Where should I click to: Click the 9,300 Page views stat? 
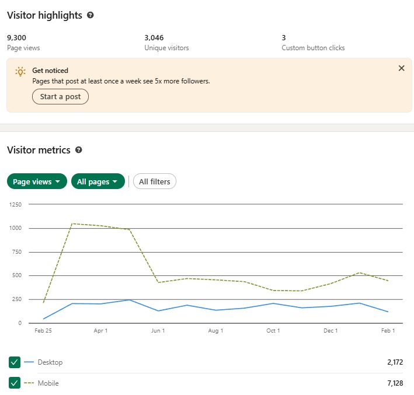16,38
